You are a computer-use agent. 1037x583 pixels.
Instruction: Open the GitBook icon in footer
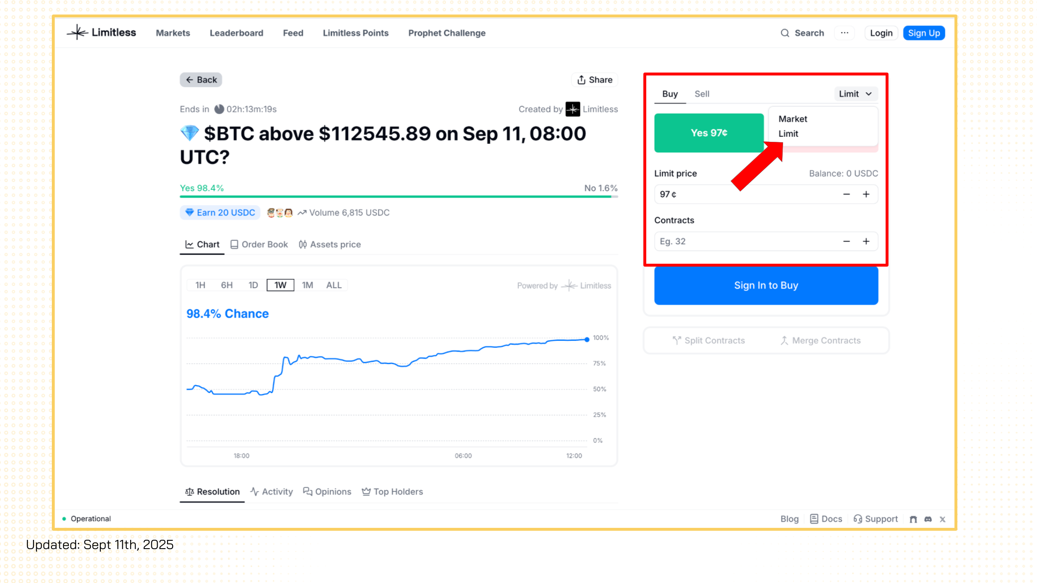pyautogui.click(x=913, y=519)
